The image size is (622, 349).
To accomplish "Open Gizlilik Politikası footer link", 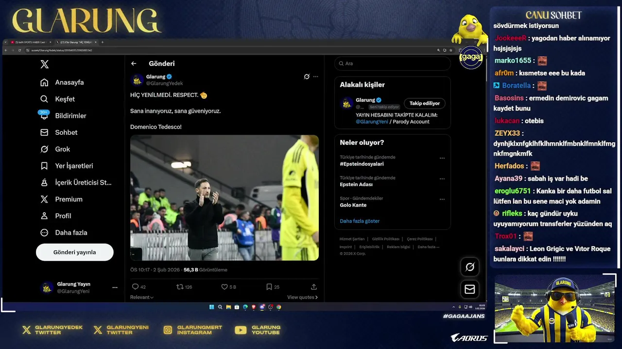I will (386, 239).
